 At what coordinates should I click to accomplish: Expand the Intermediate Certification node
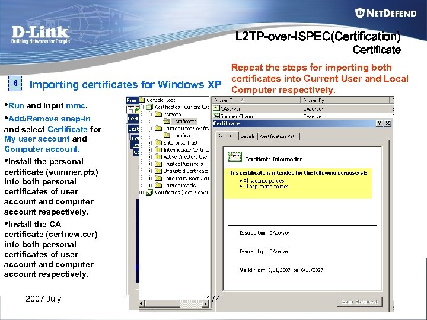pyautogui.click(x=149, y=150)
